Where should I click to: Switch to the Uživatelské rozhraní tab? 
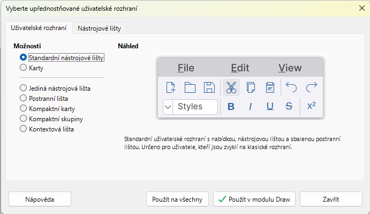[x=39, y=28]
